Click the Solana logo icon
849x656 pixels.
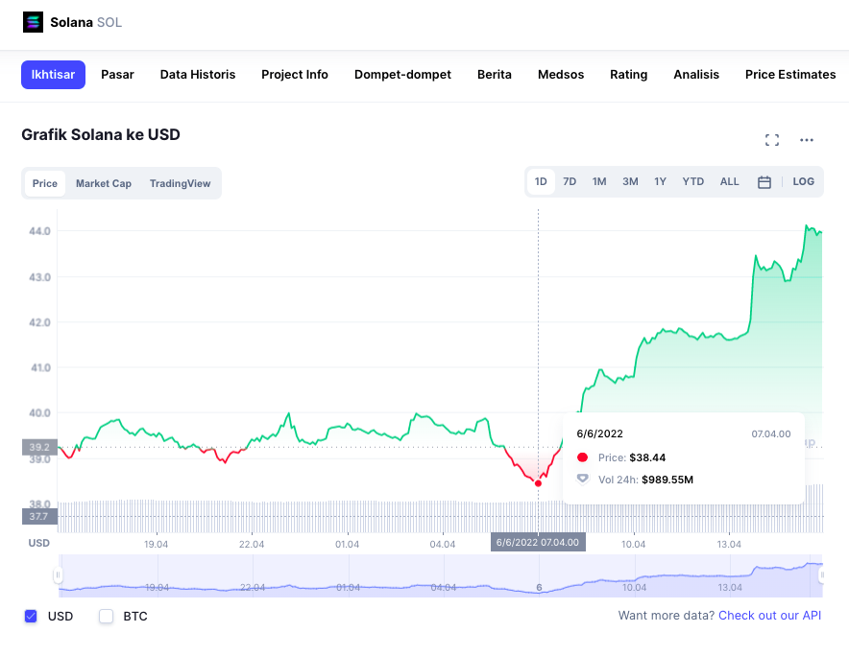(34, 22)
